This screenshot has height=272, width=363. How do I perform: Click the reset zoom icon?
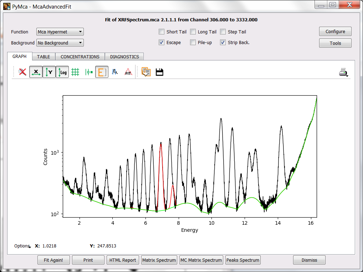(22, 72)
